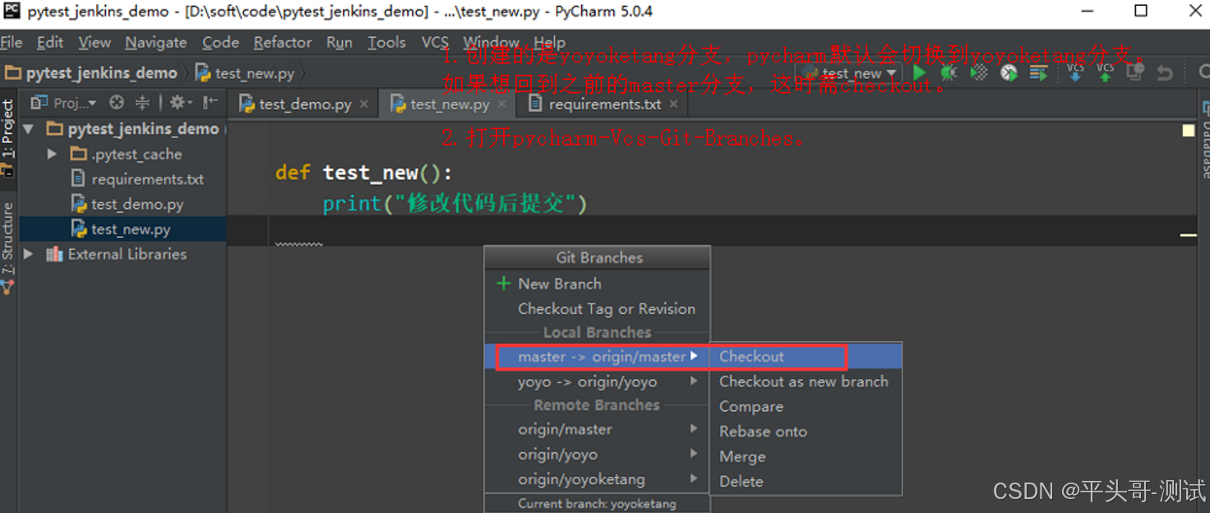Image resolution: width=1210 pixels, height=513 pixels.
Task: Run test_new with Coverage icon
Action: [979, 72]
